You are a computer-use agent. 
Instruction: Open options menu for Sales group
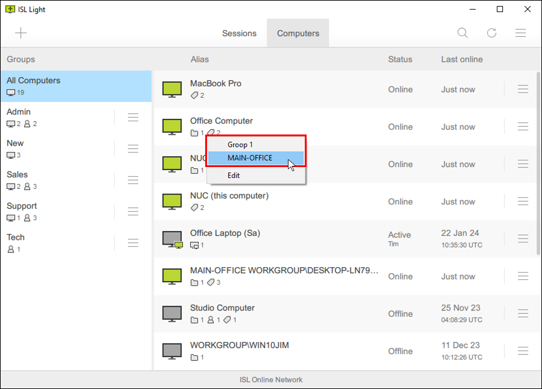pos(133,180)
